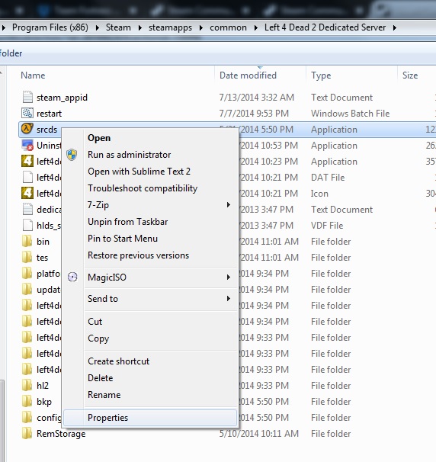The width and height of the screenshot is (436, 462).
Task: Click the restart batch file gear icon
Action: click(27, 113)
